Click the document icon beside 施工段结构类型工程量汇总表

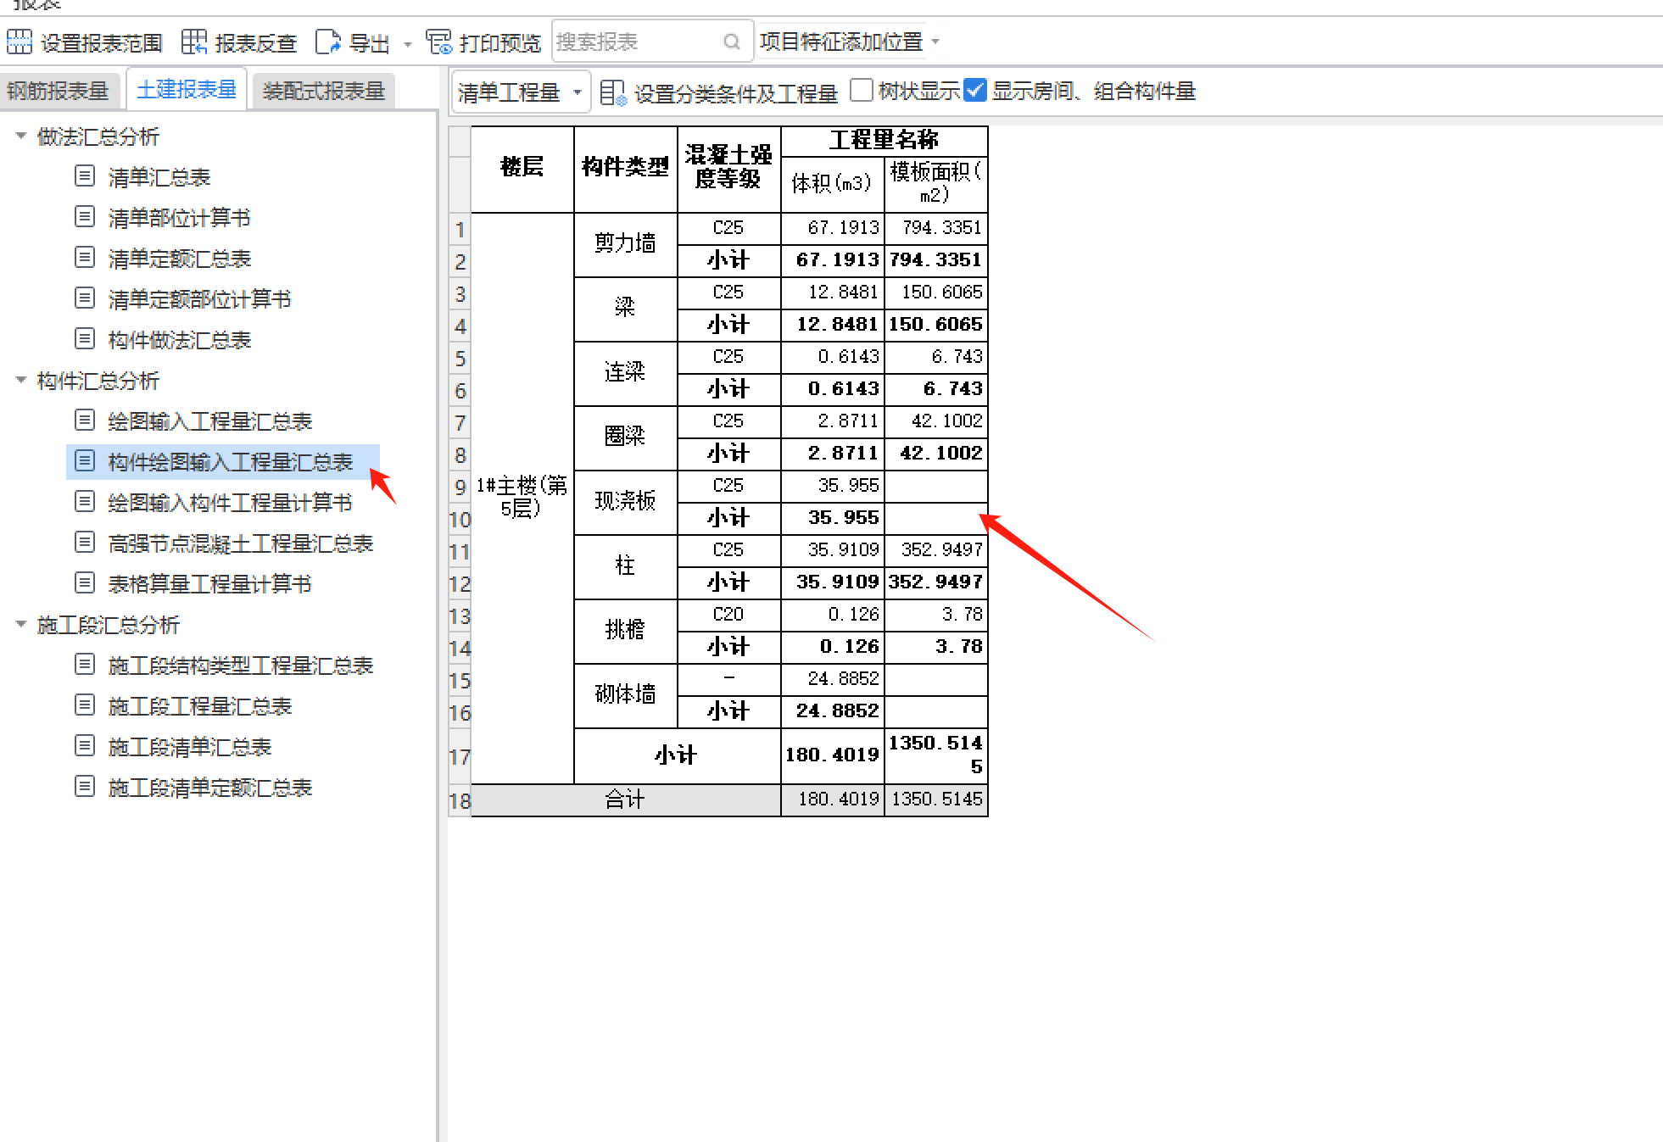[x=85, y=665]
